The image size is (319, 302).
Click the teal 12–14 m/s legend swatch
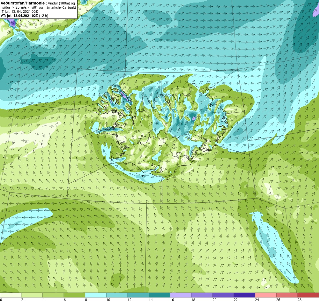[138, 295]
